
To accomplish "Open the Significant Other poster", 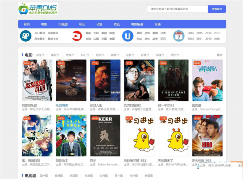I will coord(173,80).
